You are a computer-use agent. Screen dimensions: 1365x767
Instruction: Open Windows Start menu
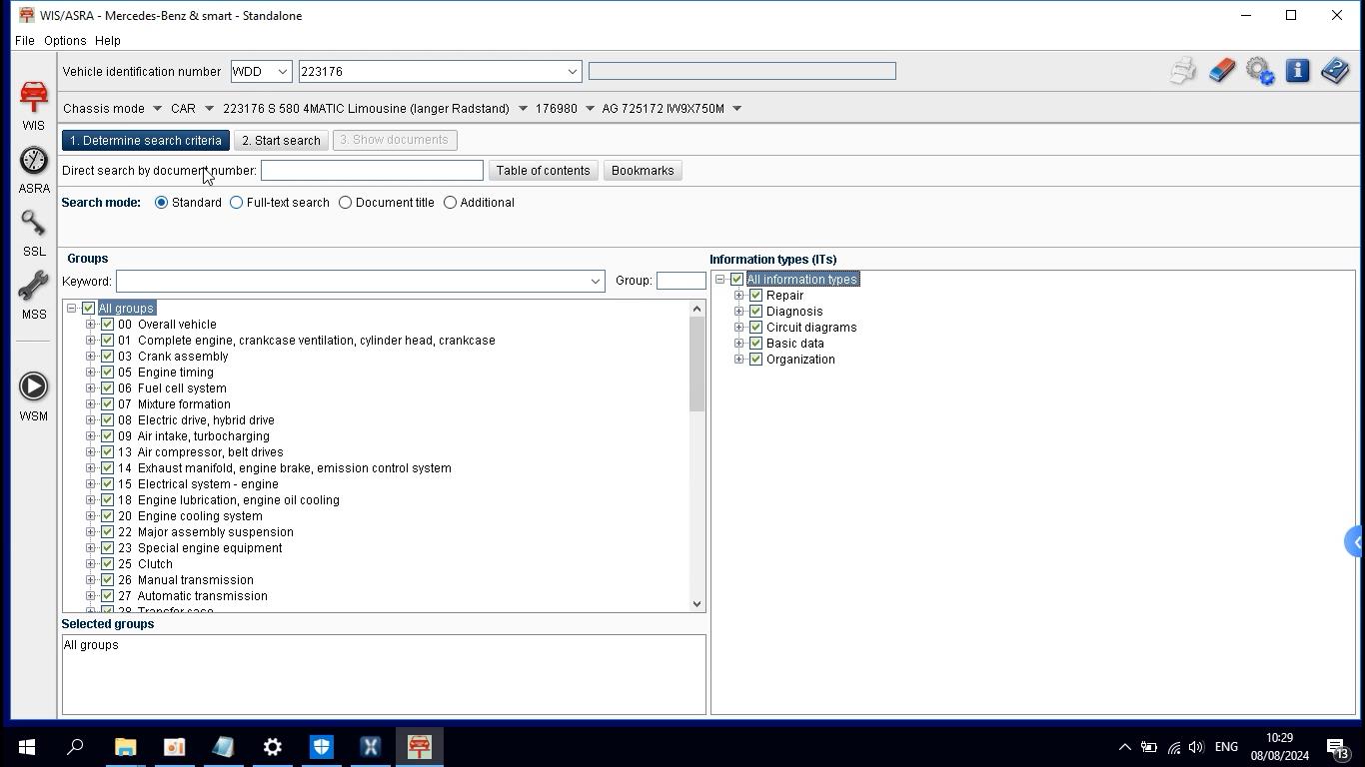26,747
